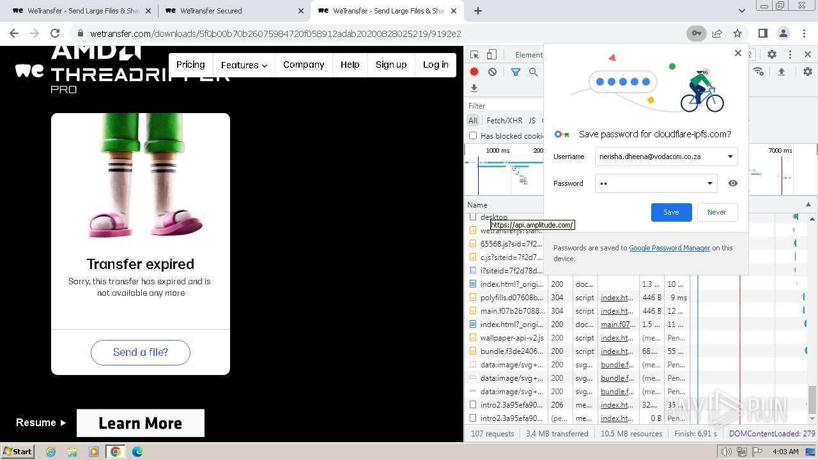818x460 pixels.
Task: Click the network timeline overview at 1000 ms
Action: [498, 151]
